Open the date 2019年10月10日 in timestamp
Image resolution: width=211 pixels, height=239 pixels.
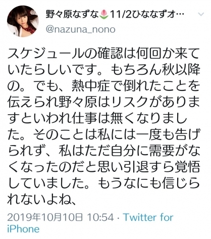click(45, 217)
